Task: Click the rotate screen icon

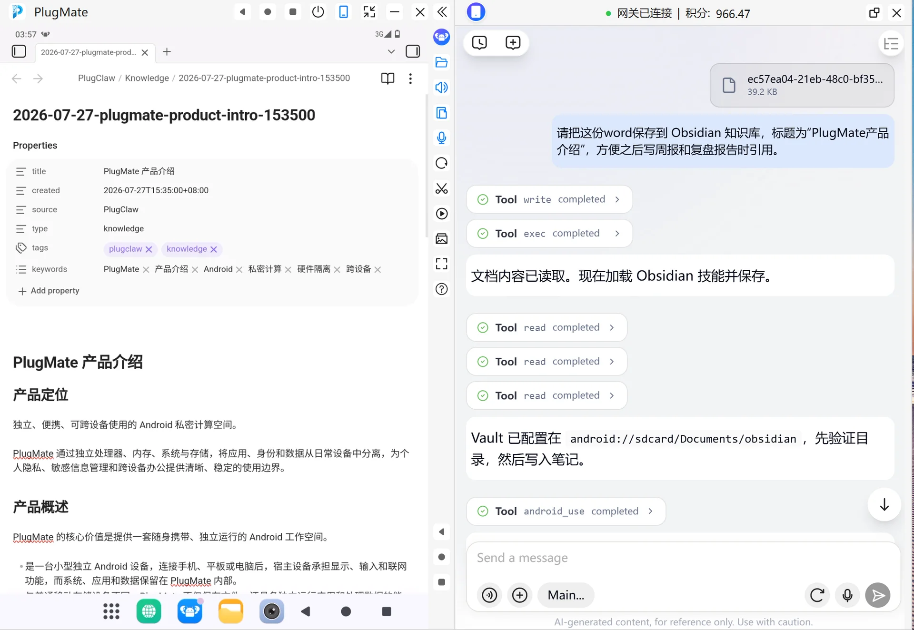Action: (442, 163)
